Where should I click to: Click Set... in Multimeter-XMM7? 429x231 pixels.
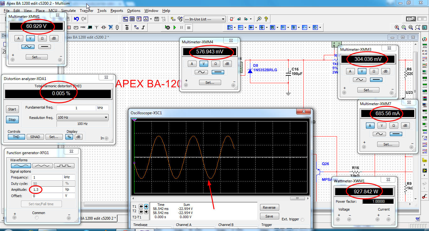point(388,144)
